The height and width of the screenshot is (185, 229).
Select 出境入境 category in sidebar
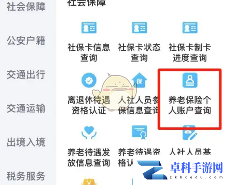click(26, 142)
